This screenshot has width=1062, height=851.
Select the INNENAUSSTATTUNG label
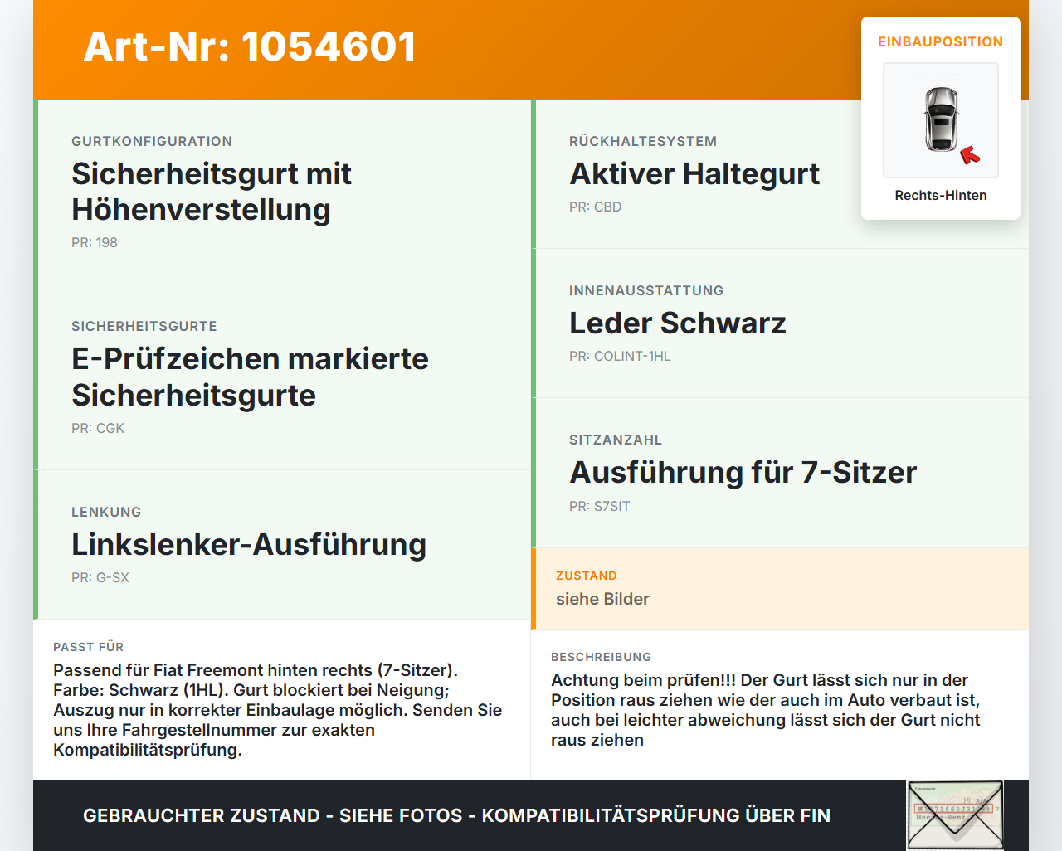646,290
